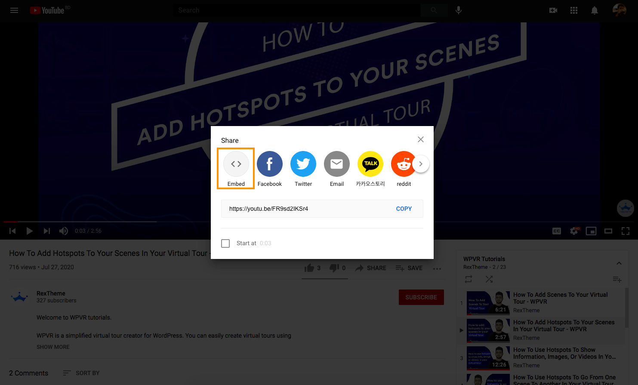
Task: Enter full screen mode
Action: [626, 231]
